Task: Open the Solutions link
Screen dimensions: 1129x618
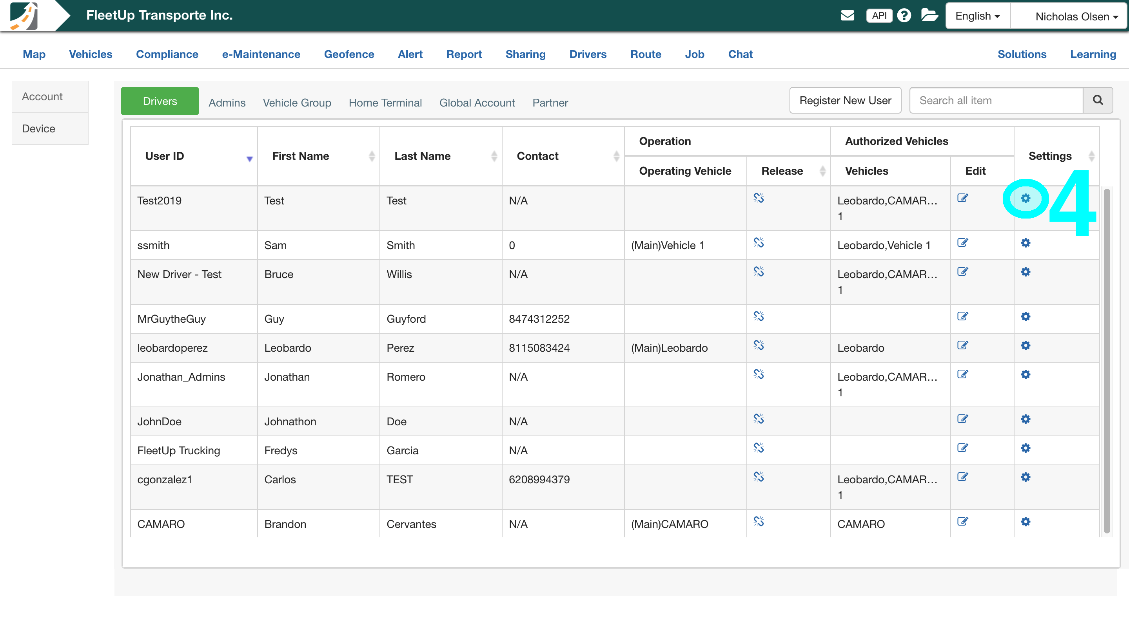Action: pos(1022,54)
